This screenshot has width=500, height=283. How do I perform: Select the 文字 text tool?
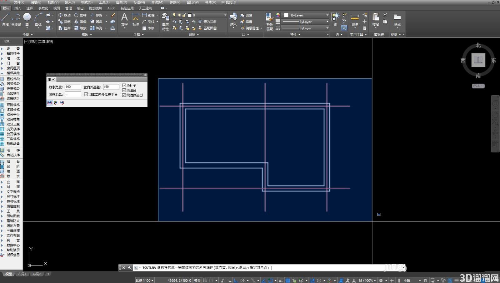coord(124,19)
